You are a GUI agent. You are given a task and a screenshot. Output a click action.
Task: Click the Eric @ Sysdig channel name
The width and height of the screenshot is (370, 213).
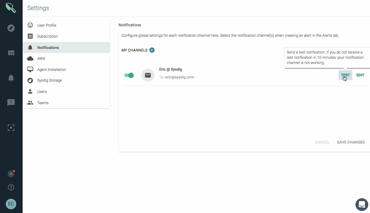(x=171, y=69)
